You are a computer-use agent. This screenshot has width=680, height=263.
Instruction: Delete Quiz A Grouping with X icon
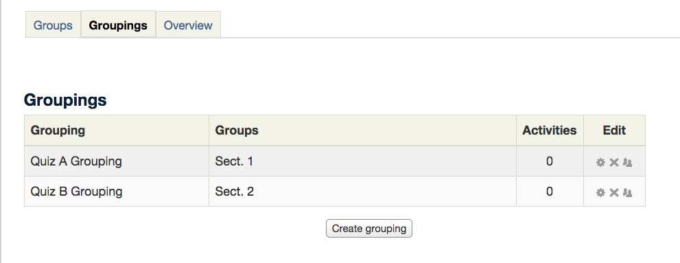point(614,162)
